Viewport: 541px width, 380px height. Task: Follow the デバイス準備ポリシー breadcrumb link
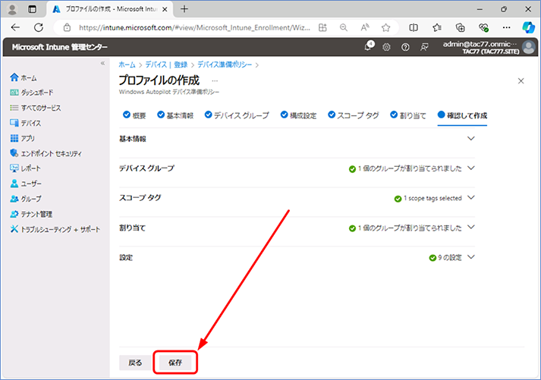(225, 64)
